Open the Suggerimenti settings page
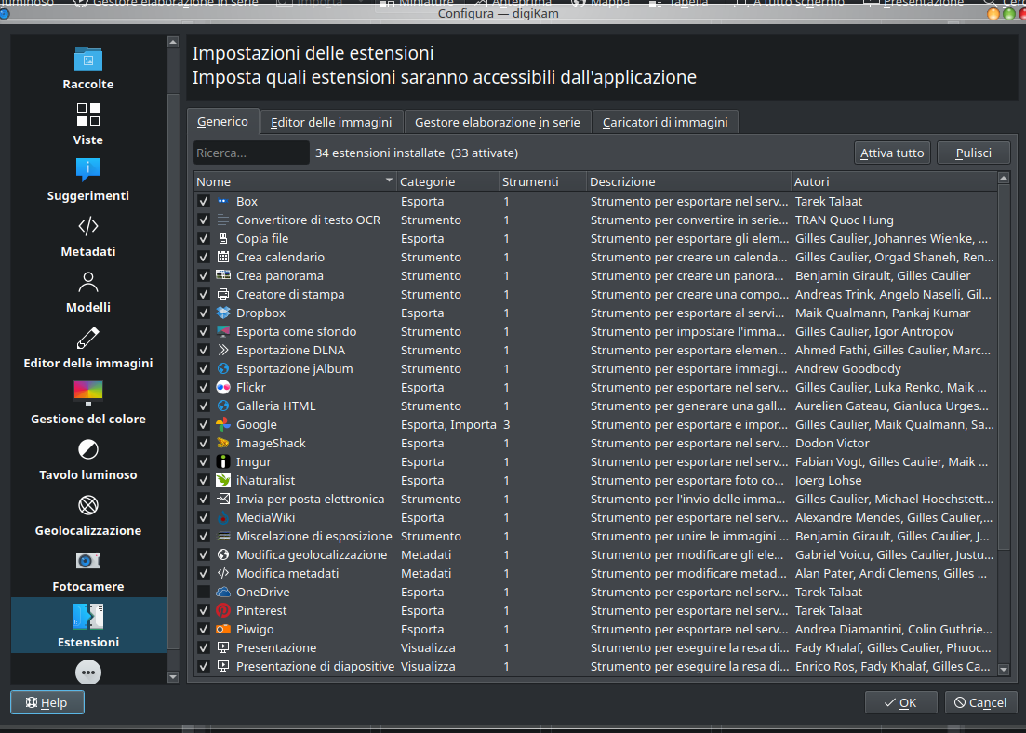The image size is (1026, 733). [x=88, y=180]
